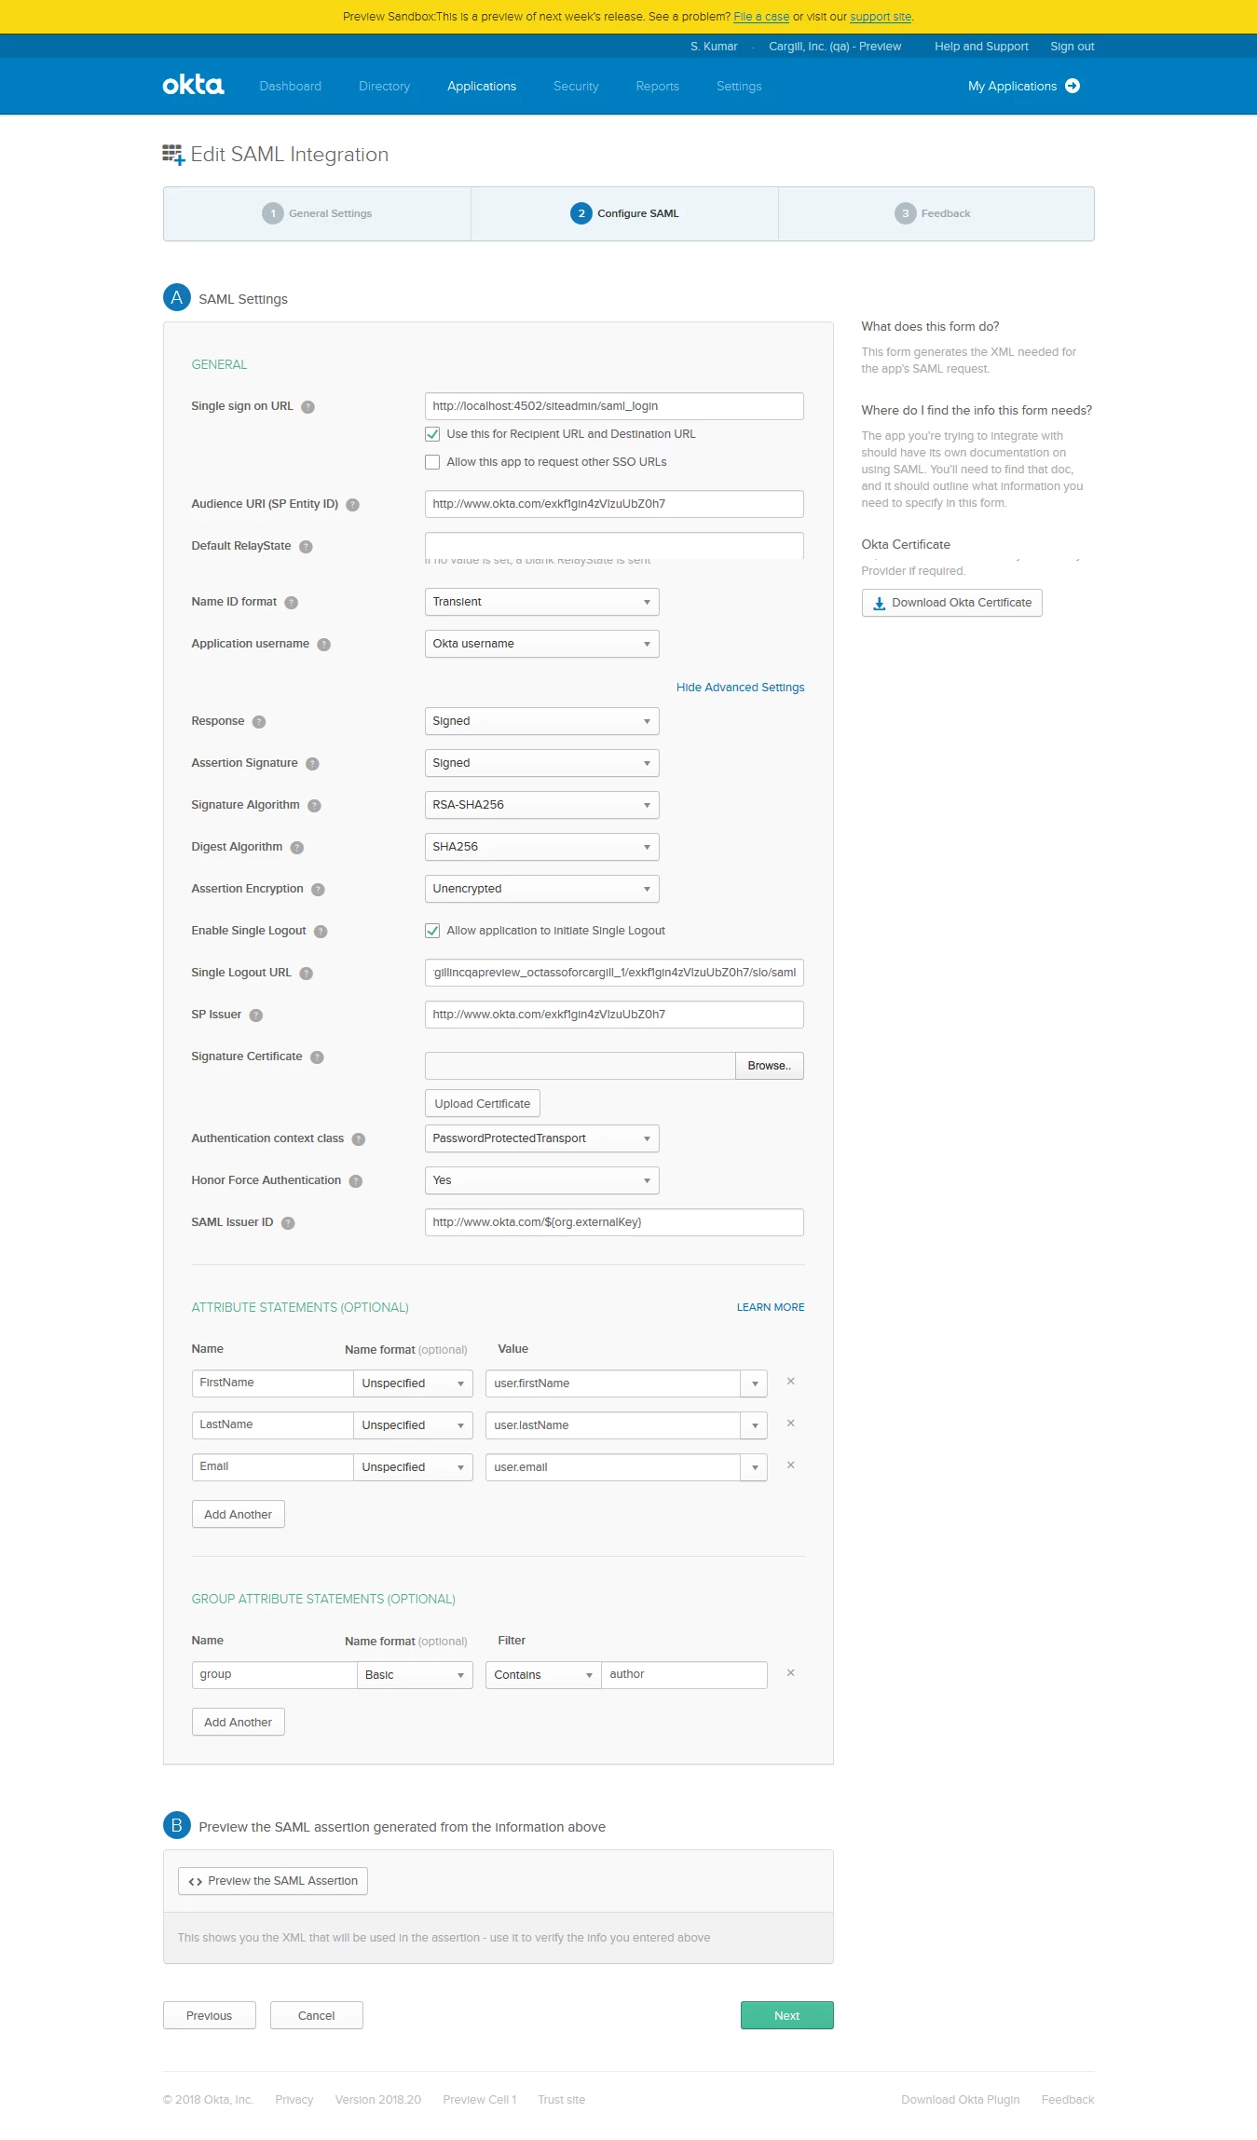1257x2140 pixels.
Task: Click LEARN MORE link for attribute statements
Action: coord(771,1308)
